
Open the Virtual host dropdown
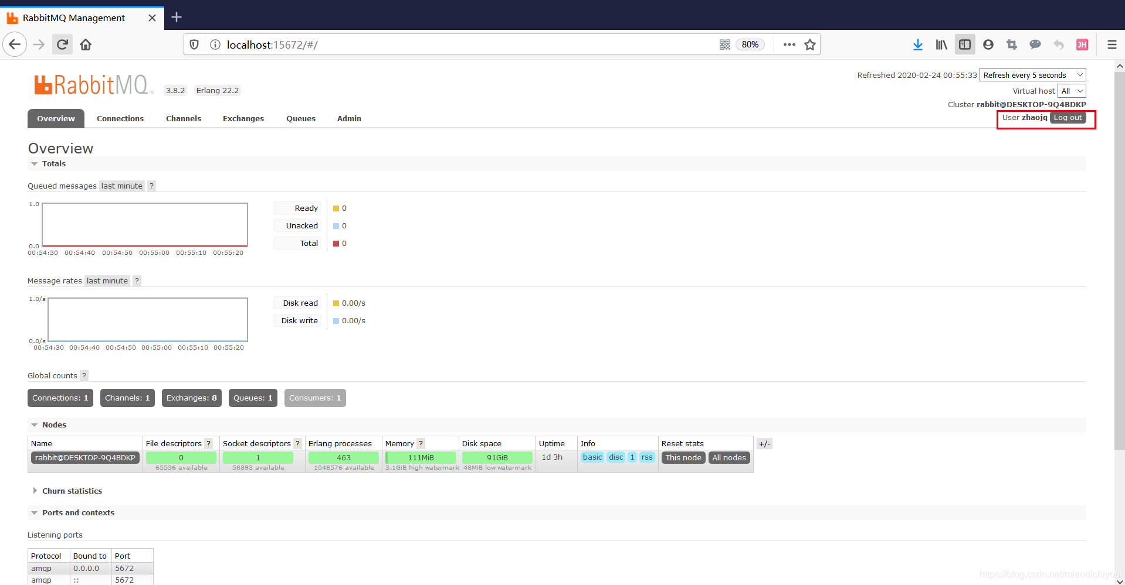pyautogui.click(x=1072, y=91)
